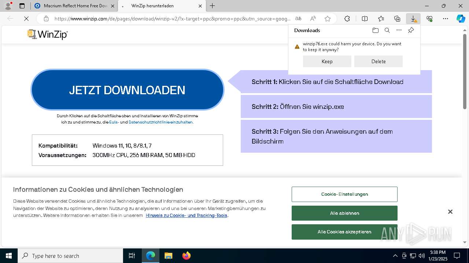Open Edge Settings and more menu

pos(446,19)
